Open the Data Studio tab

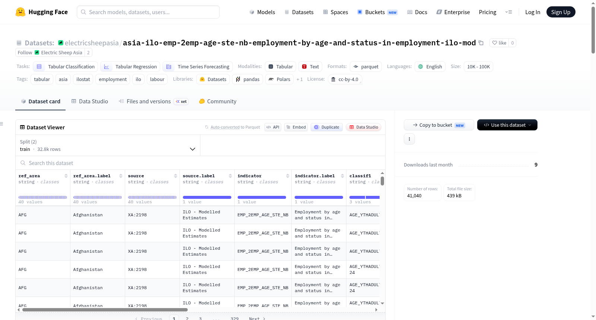[89, 101]
